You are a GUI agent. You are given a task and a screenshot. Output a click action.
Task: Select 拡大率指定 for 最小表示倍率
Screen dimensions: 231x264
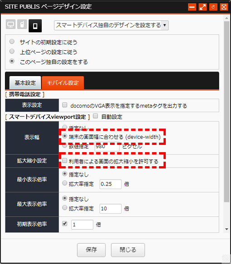[65, 183]
